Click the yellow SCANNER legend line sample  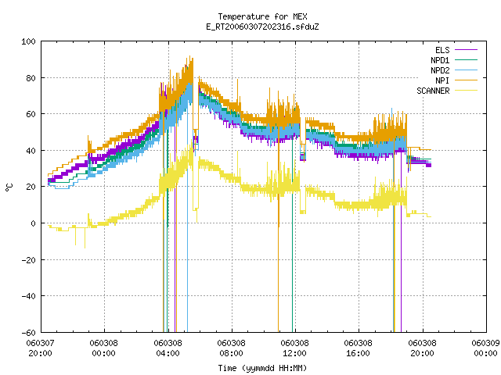(466, 91)
